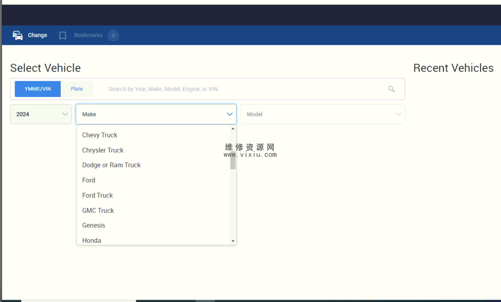501x302 pixels.
Task: Switch to the YMME/VIN tab
Action: [38, 89]
